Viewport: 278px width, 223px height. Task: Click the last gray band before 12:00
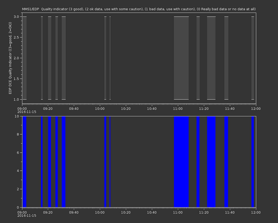click(x=253, y=58)
